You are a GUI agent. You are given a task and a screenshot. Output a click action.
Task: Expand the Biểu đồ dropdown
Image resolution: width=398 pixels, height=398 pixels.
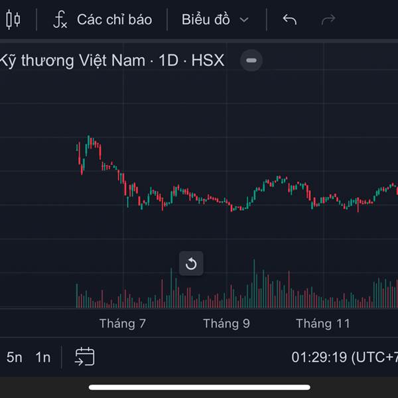215,19
